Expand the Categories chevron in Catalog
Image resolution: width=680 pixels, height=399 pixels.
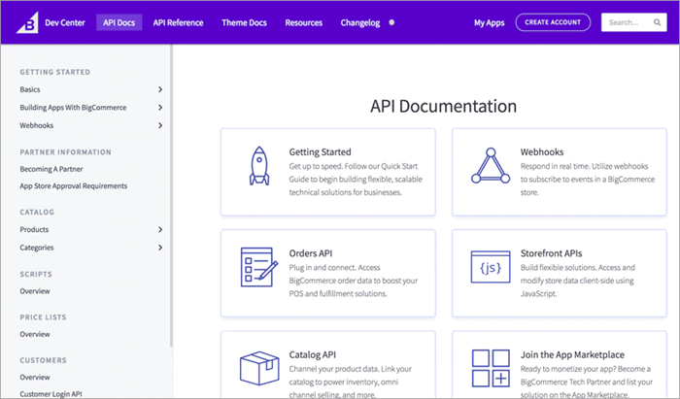pos(160,248)
